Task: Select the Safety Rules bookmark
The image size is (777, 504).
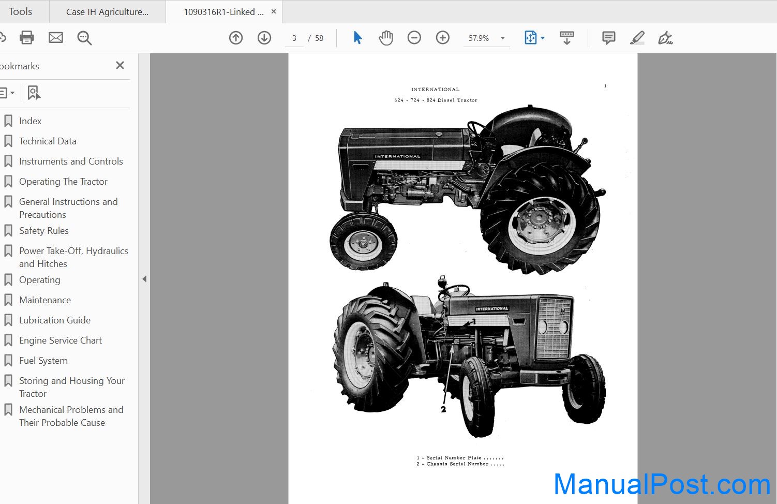Action: pyautogui.click(x=44, y=231)
